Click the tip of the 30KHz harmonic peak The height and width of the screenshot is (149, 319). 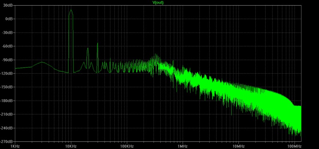pos(97,43)
